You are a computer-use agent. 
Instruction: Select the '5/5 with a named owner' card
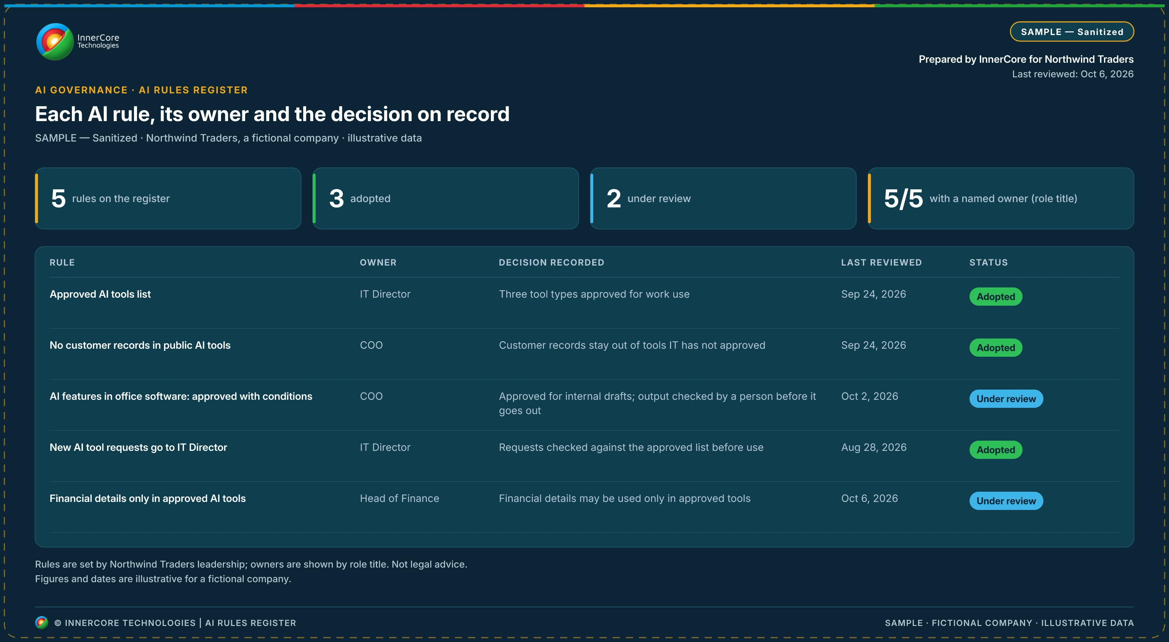pos(1001,198)
